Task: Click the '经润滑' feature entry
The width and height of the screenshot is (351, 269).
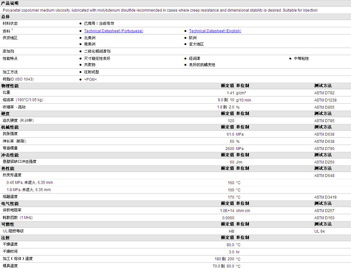Action: [x=194, y=59]
